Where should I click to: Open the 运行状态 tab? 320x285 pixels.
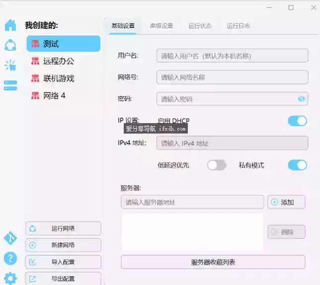point(200,26)
